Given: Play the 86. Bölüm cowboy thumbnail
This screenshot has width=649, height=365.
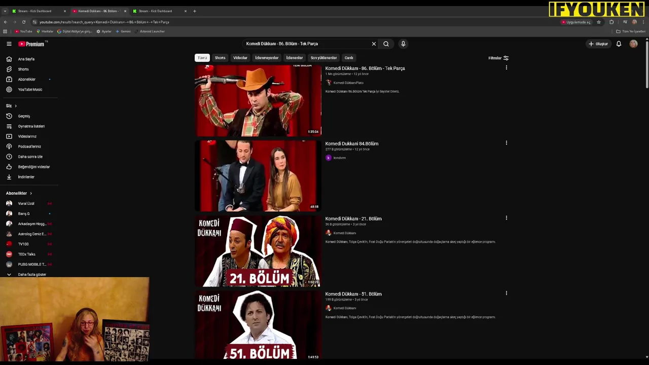Looking at the screenshot, I should tap(258, 100).
